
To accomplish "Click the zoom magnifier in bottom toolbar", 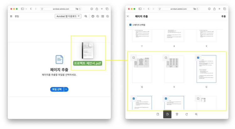I will [x=196, y=114].
